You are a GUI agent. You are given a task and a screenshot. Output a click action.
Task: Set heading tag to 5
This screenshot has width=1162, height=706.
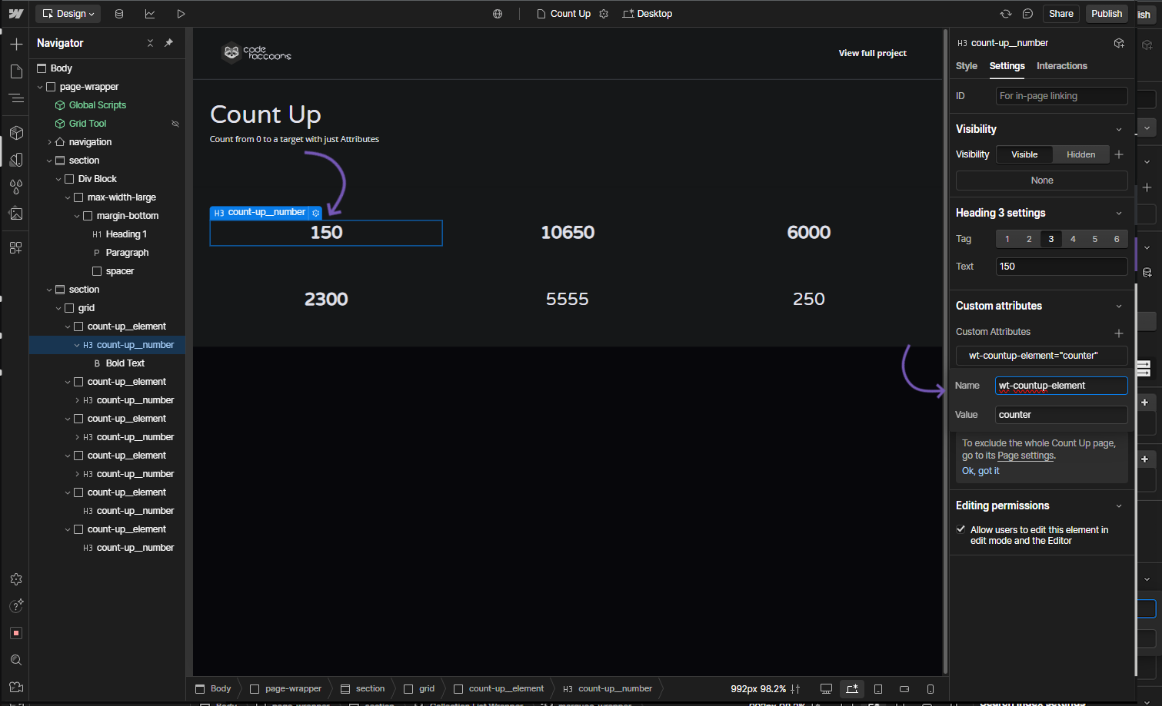pyautogui.click(x=1095, y=239)
